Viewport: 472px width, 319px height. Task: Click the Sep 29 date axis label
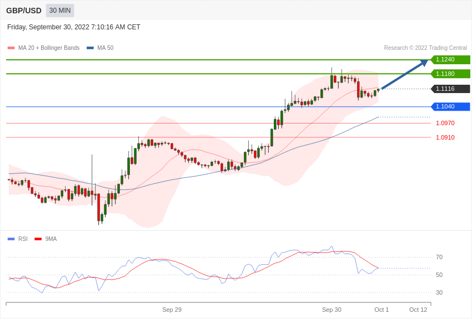pyautogui.click(x=172, y=310)
